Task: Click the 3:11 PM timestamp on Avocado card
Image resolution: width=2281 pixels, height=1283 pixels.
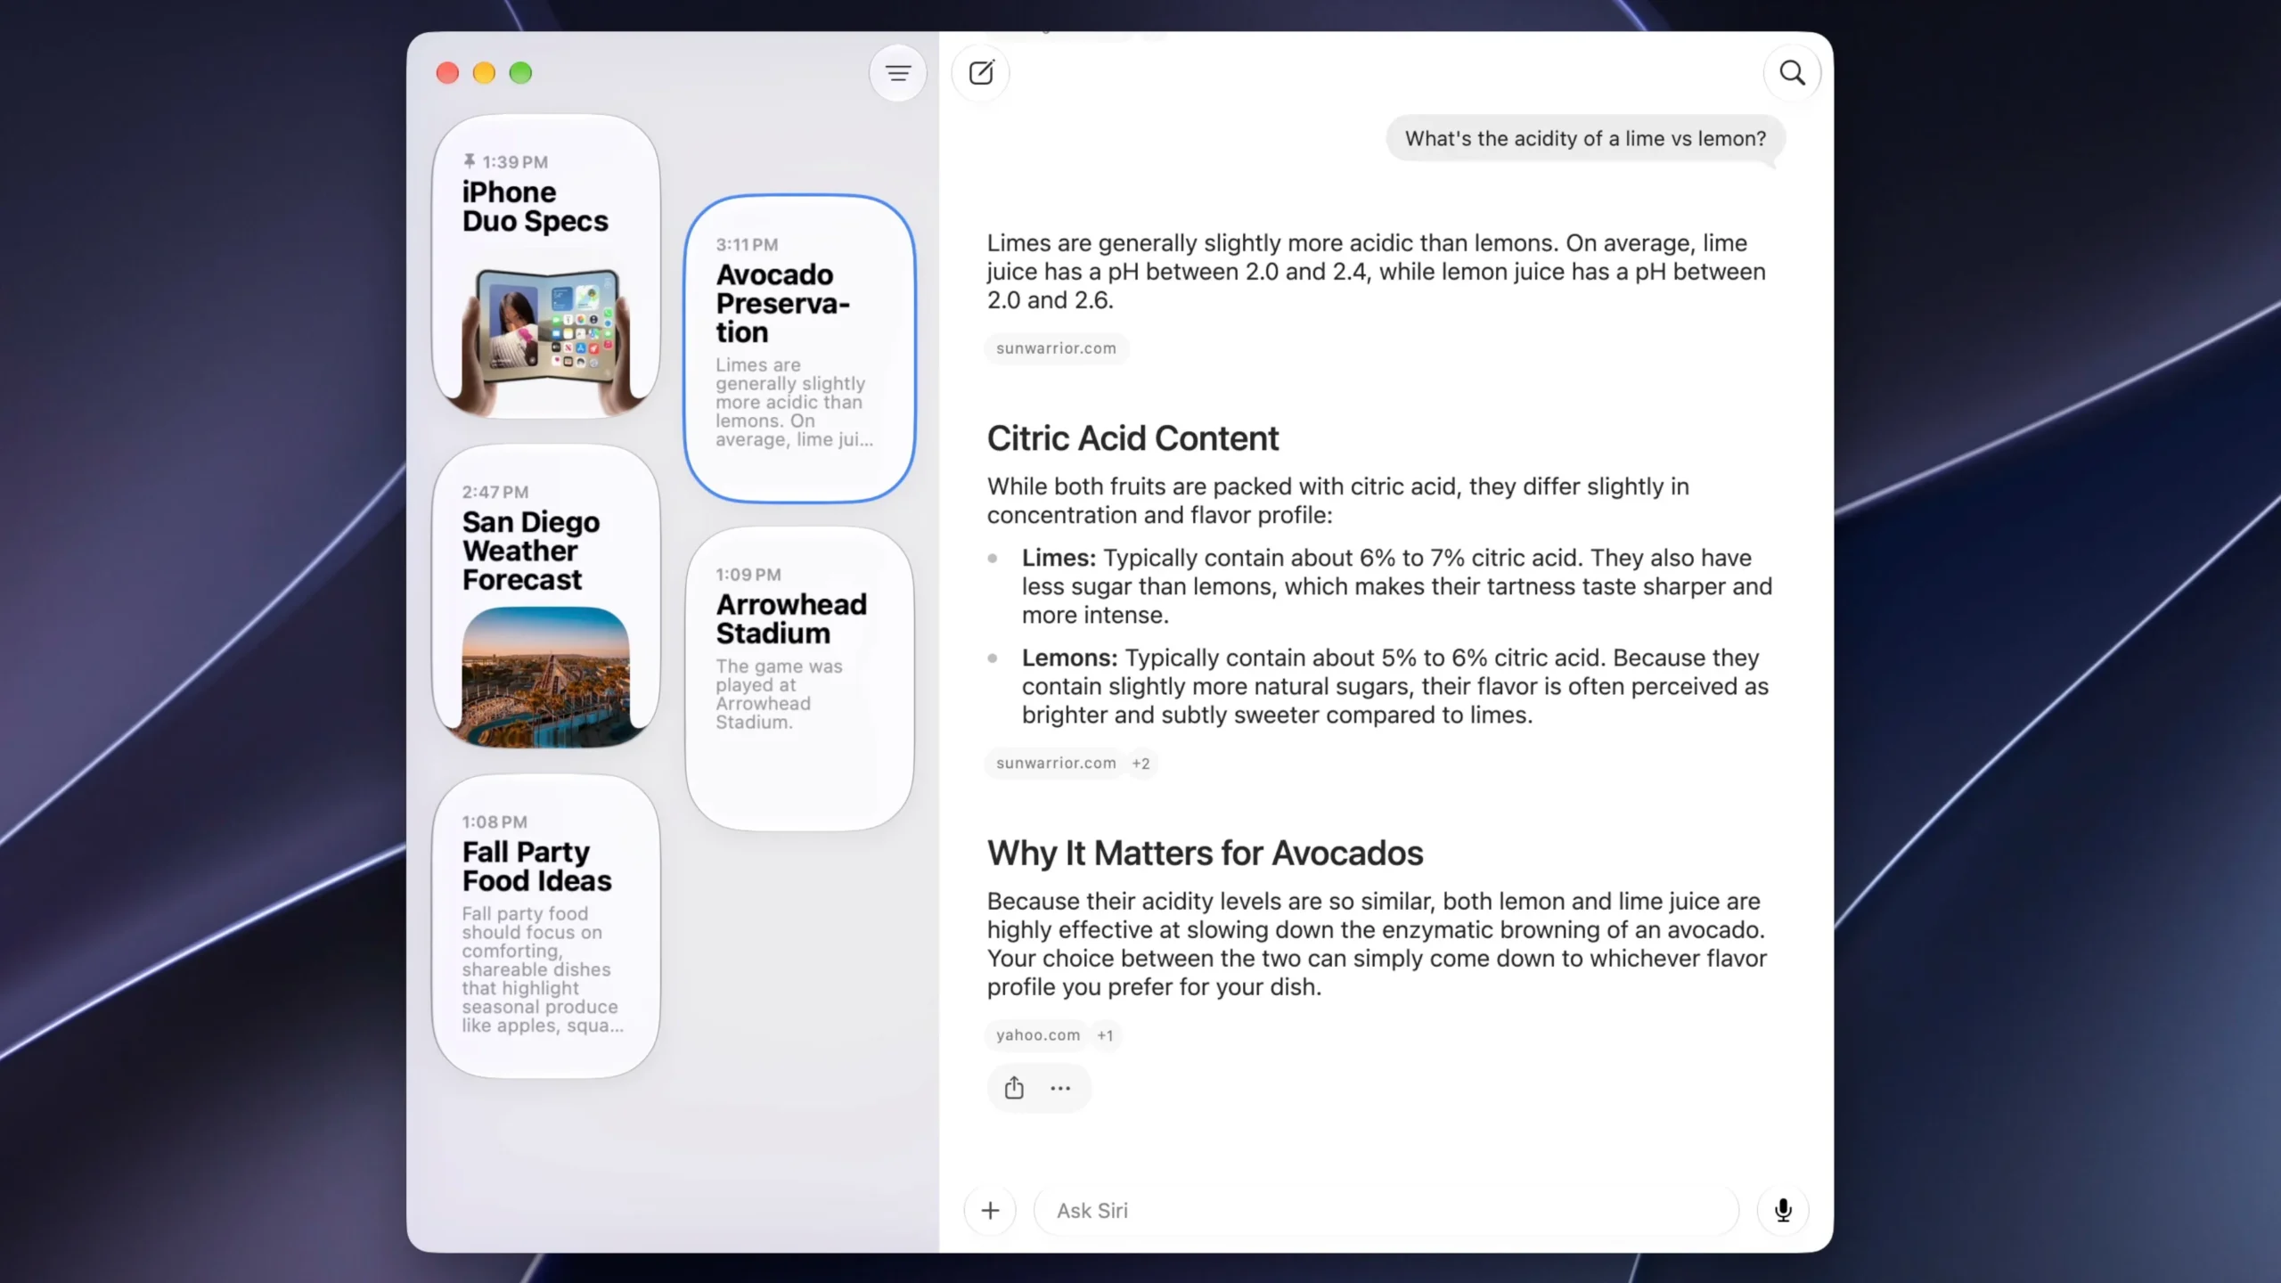Action: [747, 244]
